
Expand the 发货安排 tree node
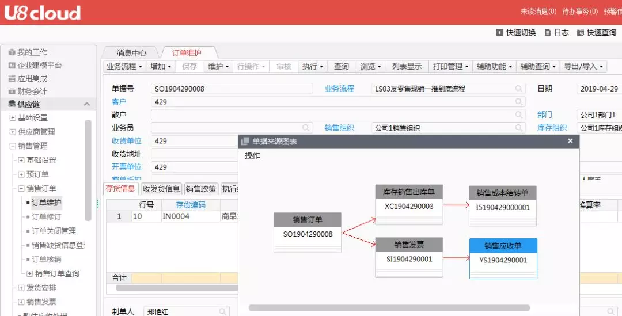tap(21, 288)
